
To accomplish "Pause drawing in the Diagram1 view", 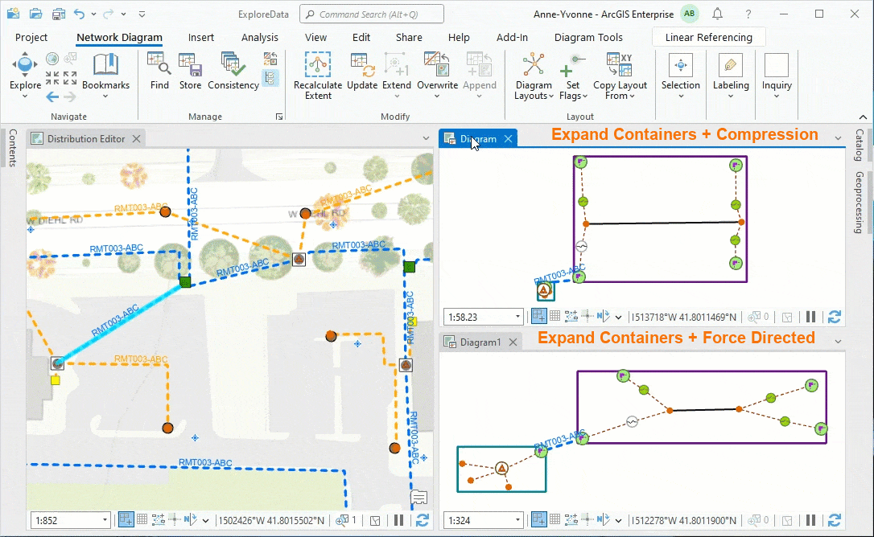I will click(810, 520).
